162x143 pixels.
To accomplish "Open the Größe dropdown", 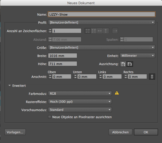I will click(102, 48).
